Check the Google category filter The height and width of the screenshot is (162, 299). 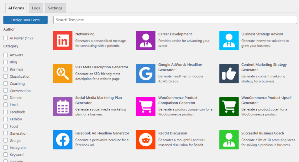pyautogui.click(x=6, y=140)
